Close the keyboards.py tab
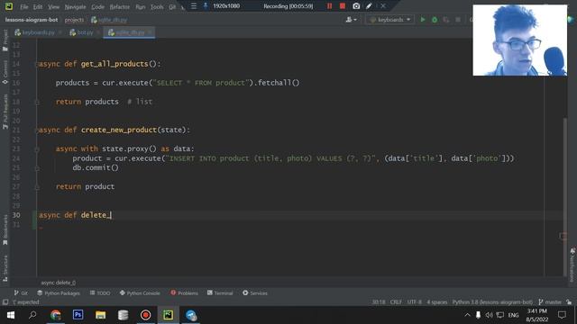 60,32
